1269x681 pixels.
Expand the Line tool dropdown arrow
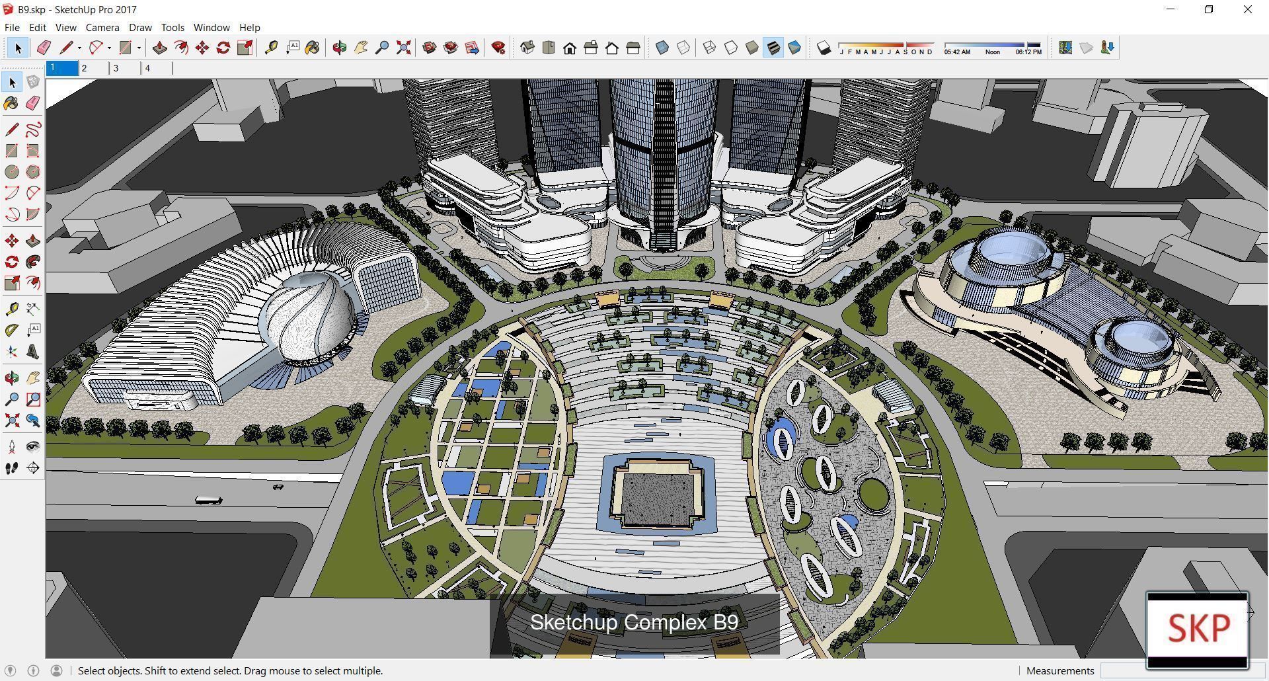tap(79, 48)
